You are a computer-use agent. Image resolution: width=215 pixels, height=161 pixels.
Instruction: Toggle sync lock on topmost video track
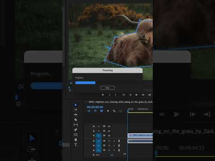click(104, 127)
